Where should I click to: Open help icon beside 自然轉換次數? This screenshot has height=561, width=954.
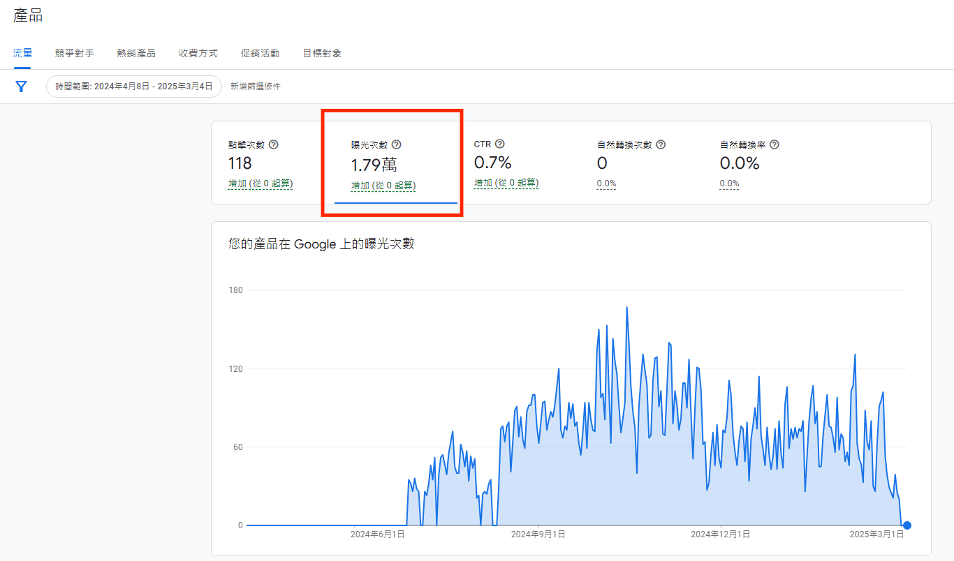click(x=661, y=144)
